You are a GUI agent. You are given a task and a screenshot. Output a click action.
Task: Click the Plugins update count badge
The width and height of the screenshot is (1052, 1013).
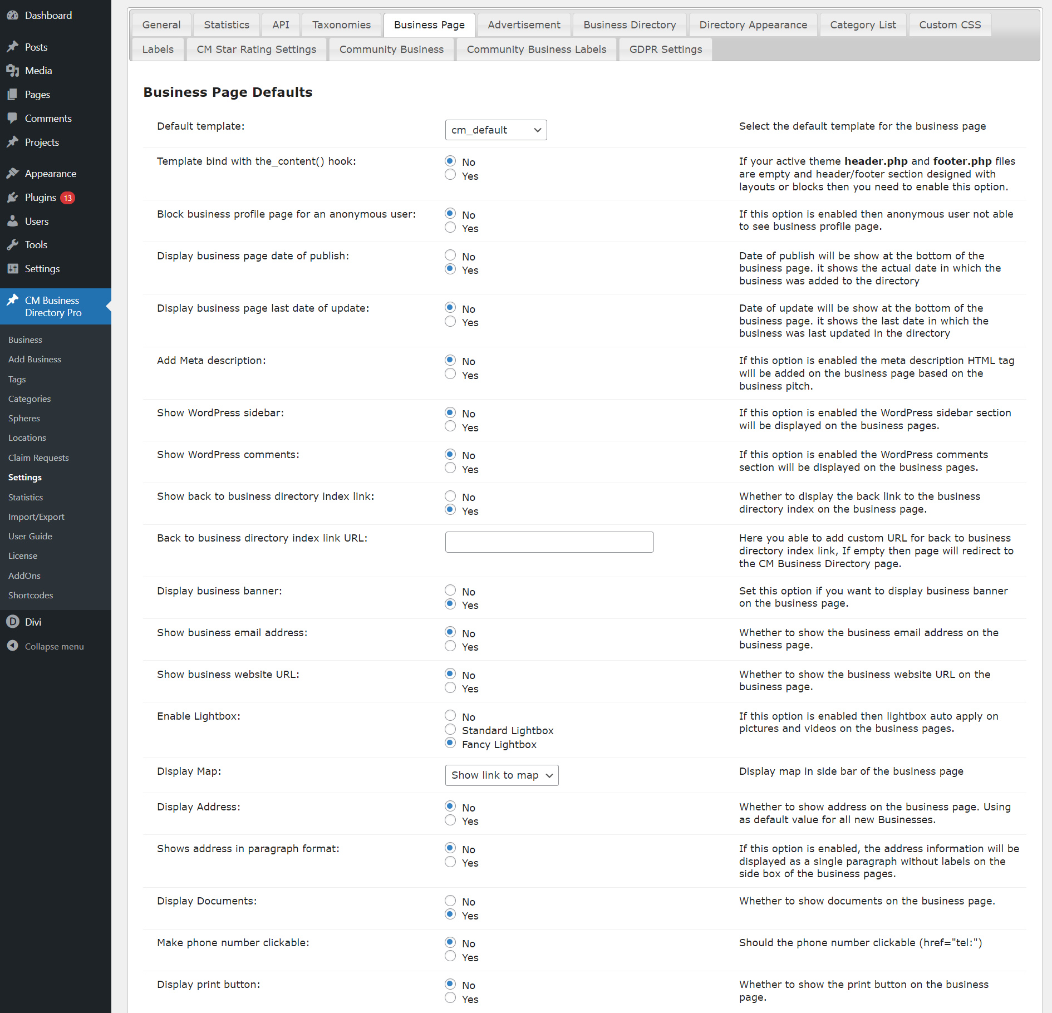68,198
